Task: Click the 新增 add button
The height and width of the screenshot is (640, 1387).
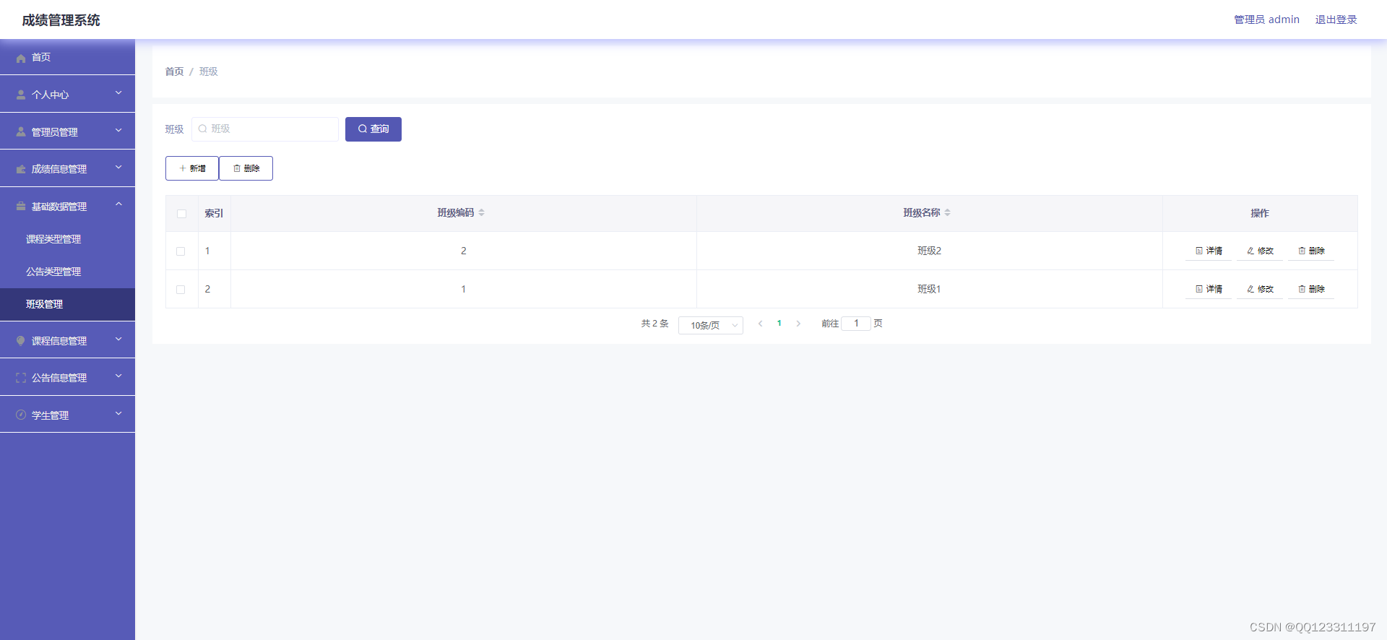Action: point(192,168)
